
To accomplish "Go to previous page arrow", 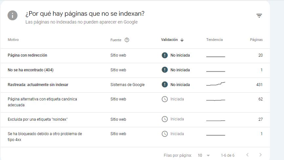I will coord(247,155).
